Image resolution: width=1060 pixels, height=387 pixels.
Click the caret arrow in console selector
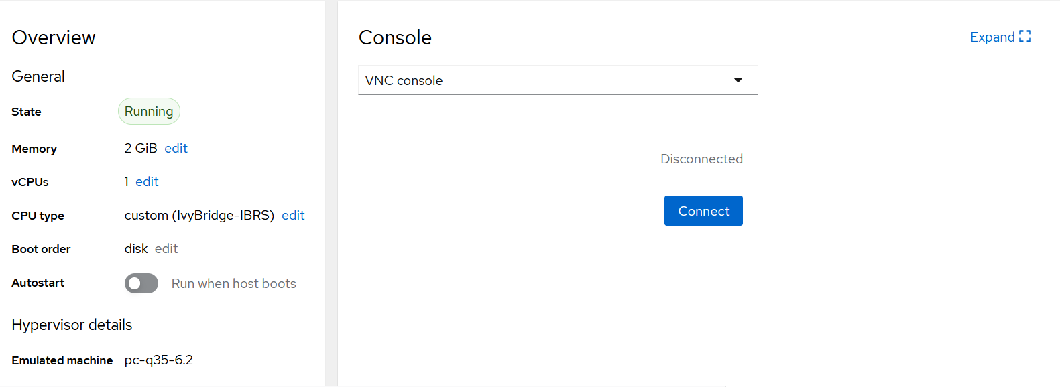click(x=738, y=80)
